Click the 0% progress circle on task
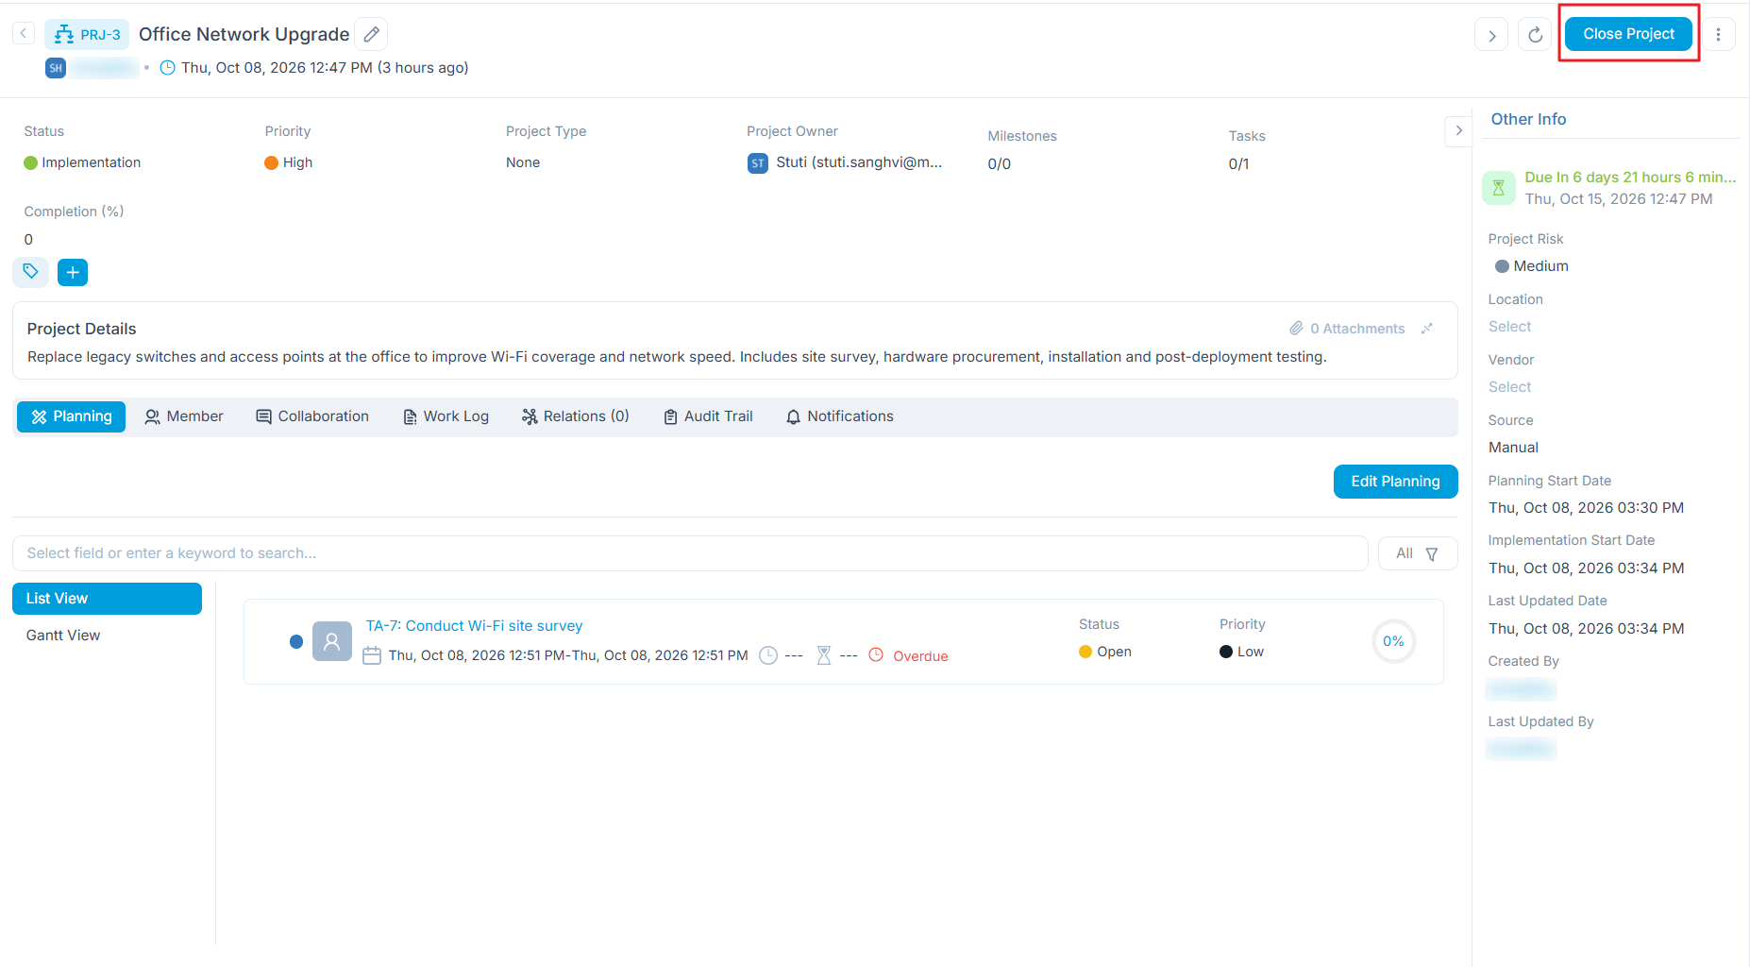1750x967 pixels. (1393, 641)
